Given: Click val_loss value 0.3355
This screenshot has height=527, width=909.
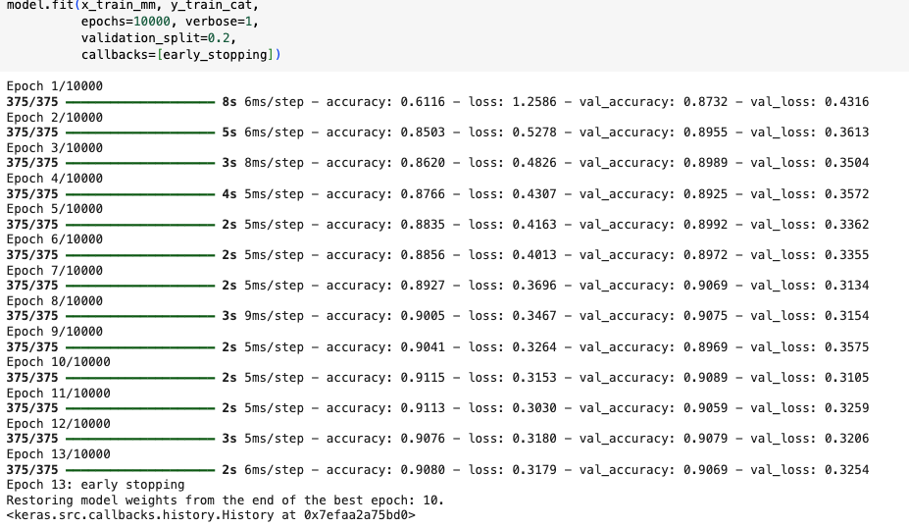Looking at the screenshot, I should (x=846, y=255).
